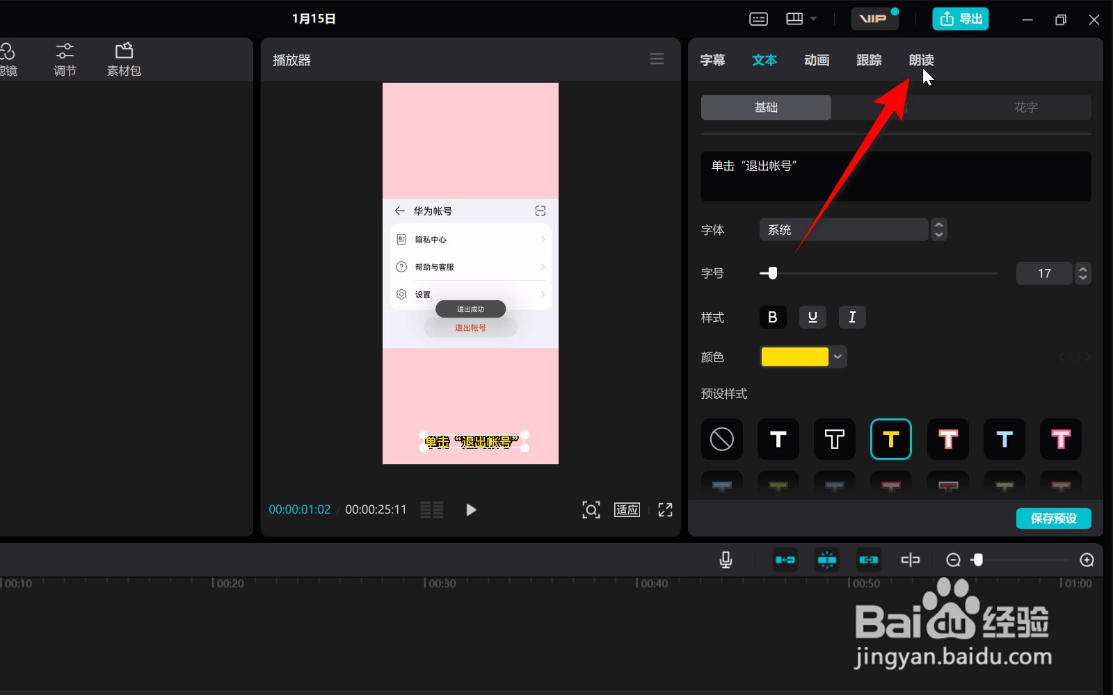Toggle the main track magnet icon
This screenshot has height=695, width=1113.
[x=785, y=560]
